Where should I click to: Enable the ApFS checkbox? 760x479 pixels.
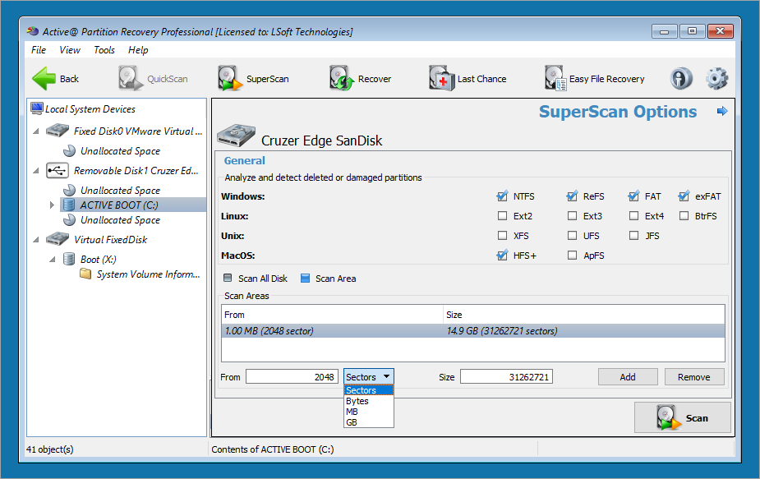572,255
